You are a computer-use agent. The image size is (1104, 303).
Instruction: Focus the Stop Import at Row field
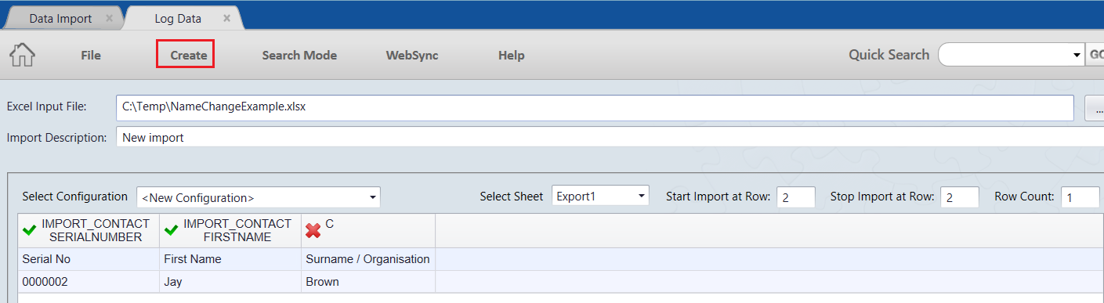click(960, 197)
